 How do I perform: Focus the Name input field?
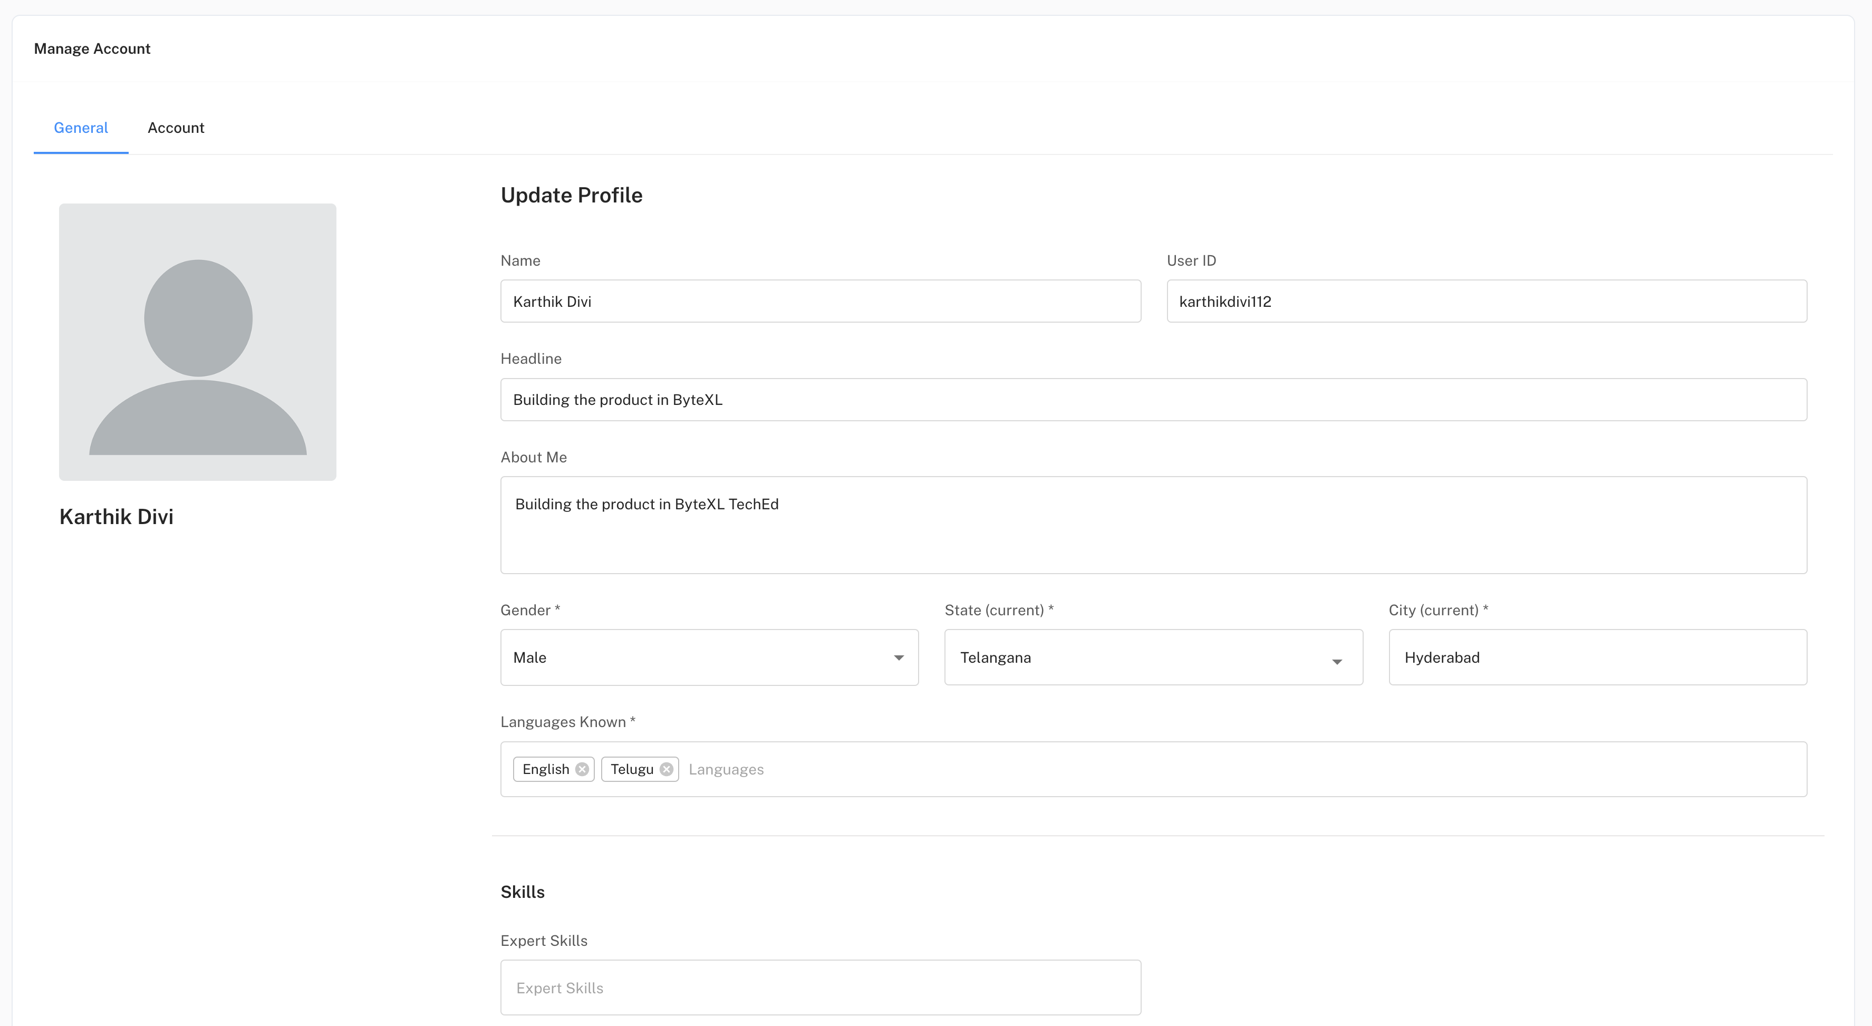pyautogui.click(x=821, y=301)
